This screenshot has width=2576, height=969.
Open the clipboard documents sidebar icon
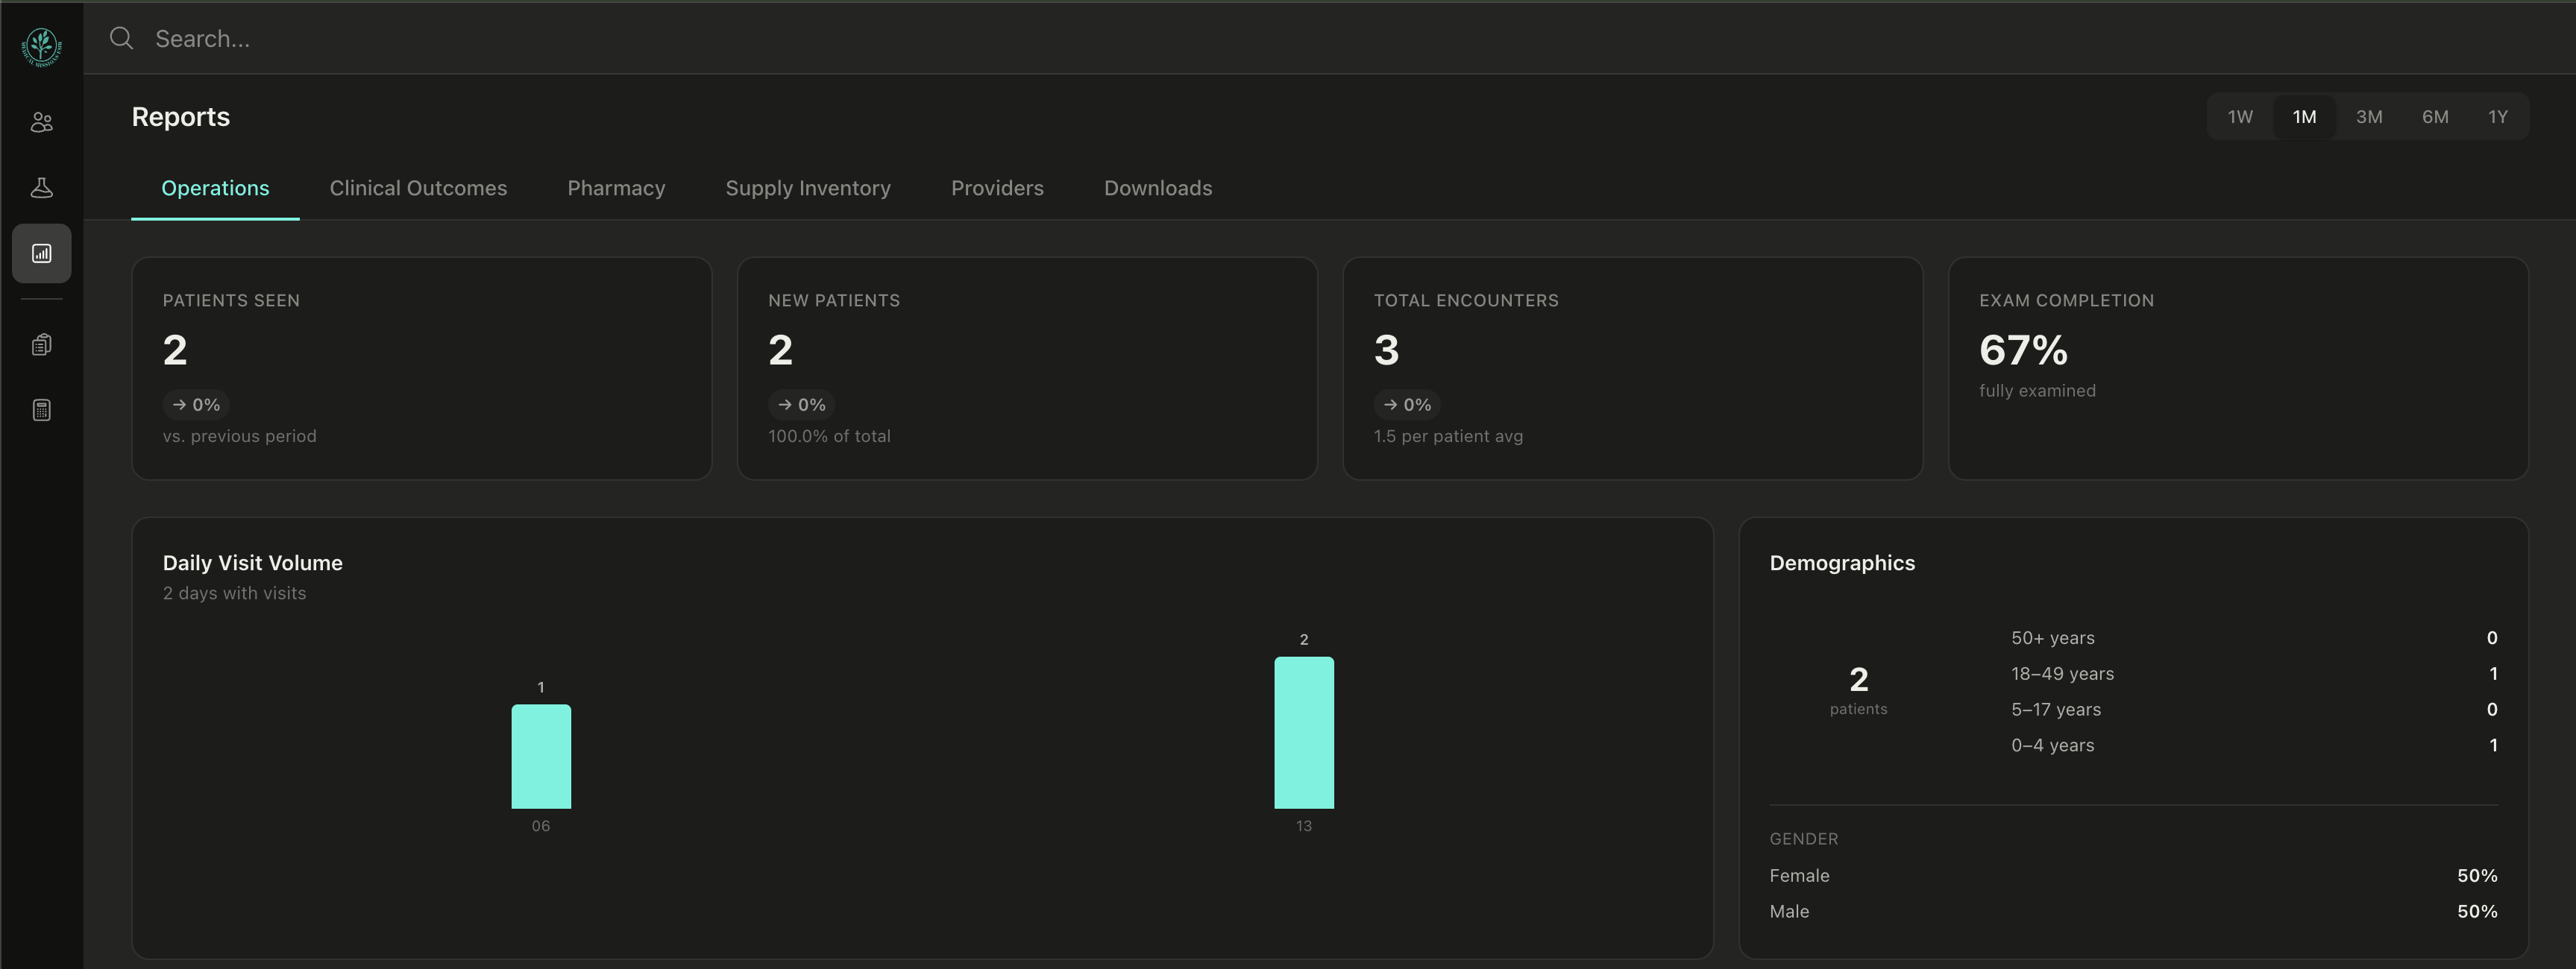[41, 344]
